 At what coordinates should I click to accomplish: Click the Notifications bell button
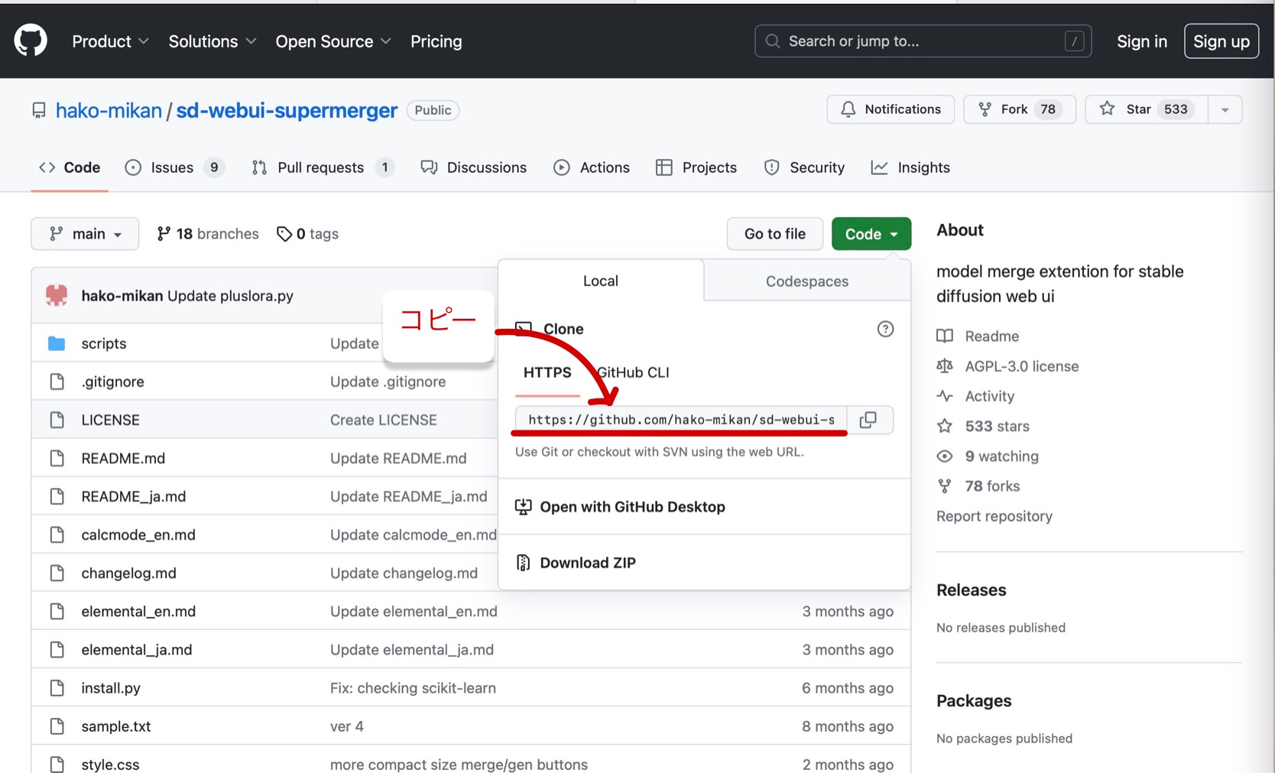pos(891,109)
